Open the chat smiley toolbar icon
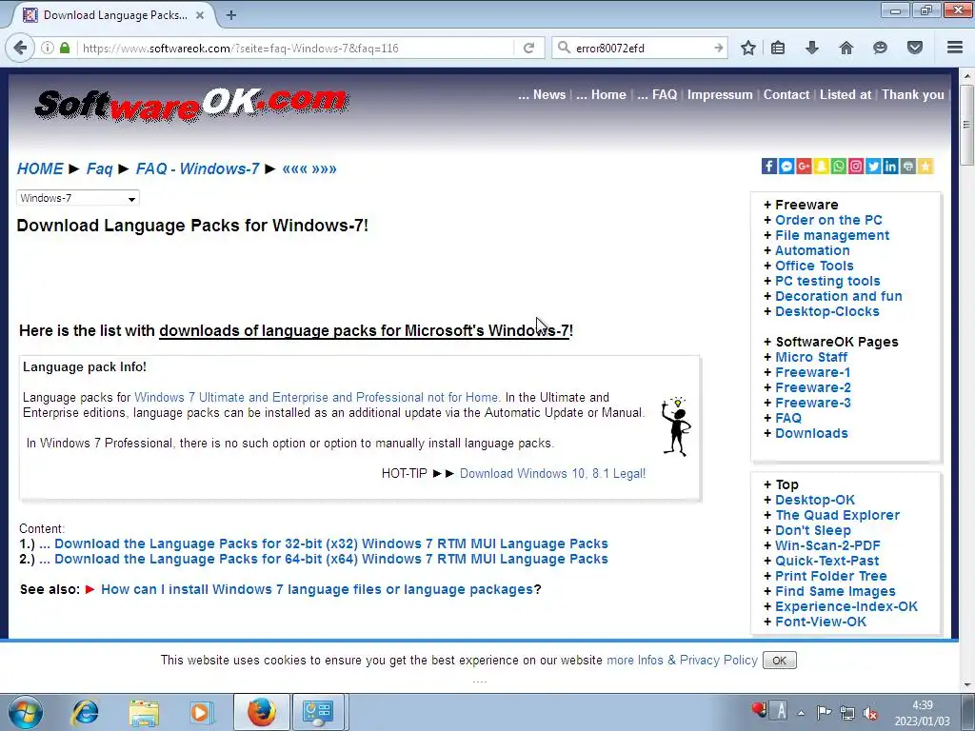The height and width of the screenshot is (731, 975). coord(880,48)
